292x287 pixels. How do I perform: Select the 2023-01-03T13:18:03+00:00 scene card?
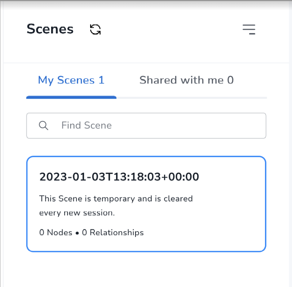coord(146,204)
